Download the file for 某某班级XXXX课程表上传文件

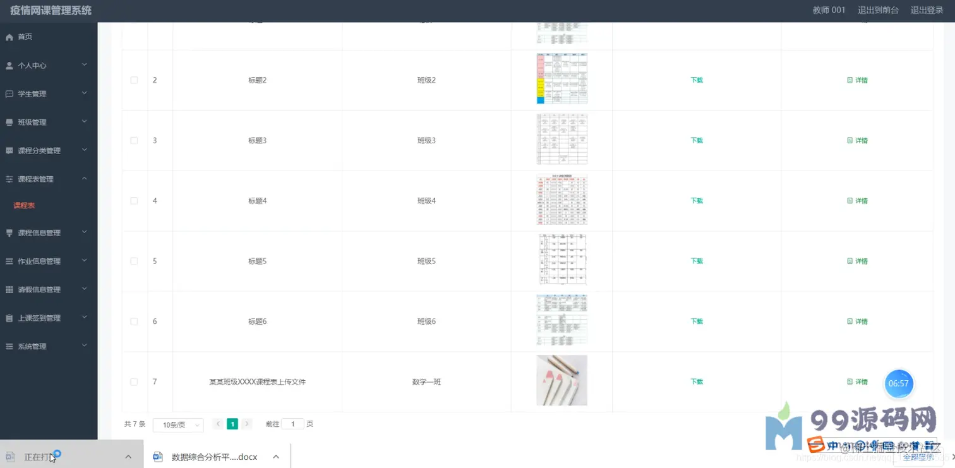pyautogui.click(x=697, y=381)
